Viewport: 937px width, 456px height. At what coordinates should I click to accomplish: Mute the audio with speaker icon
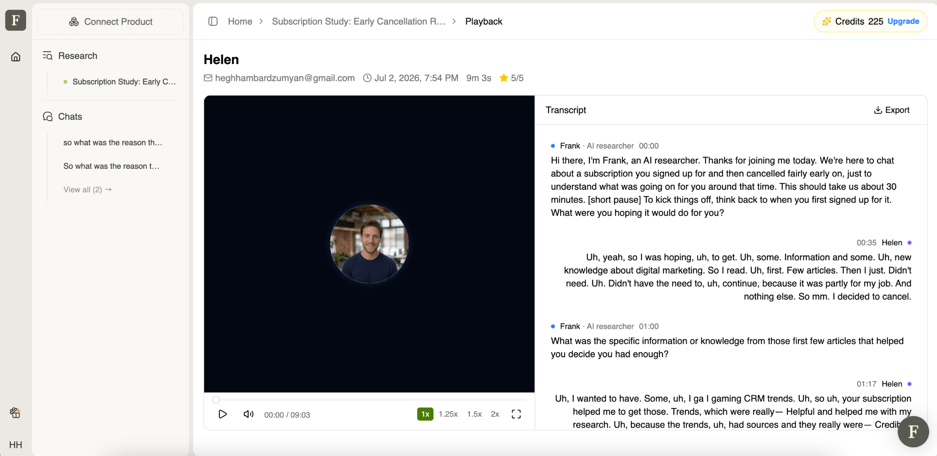248,414
